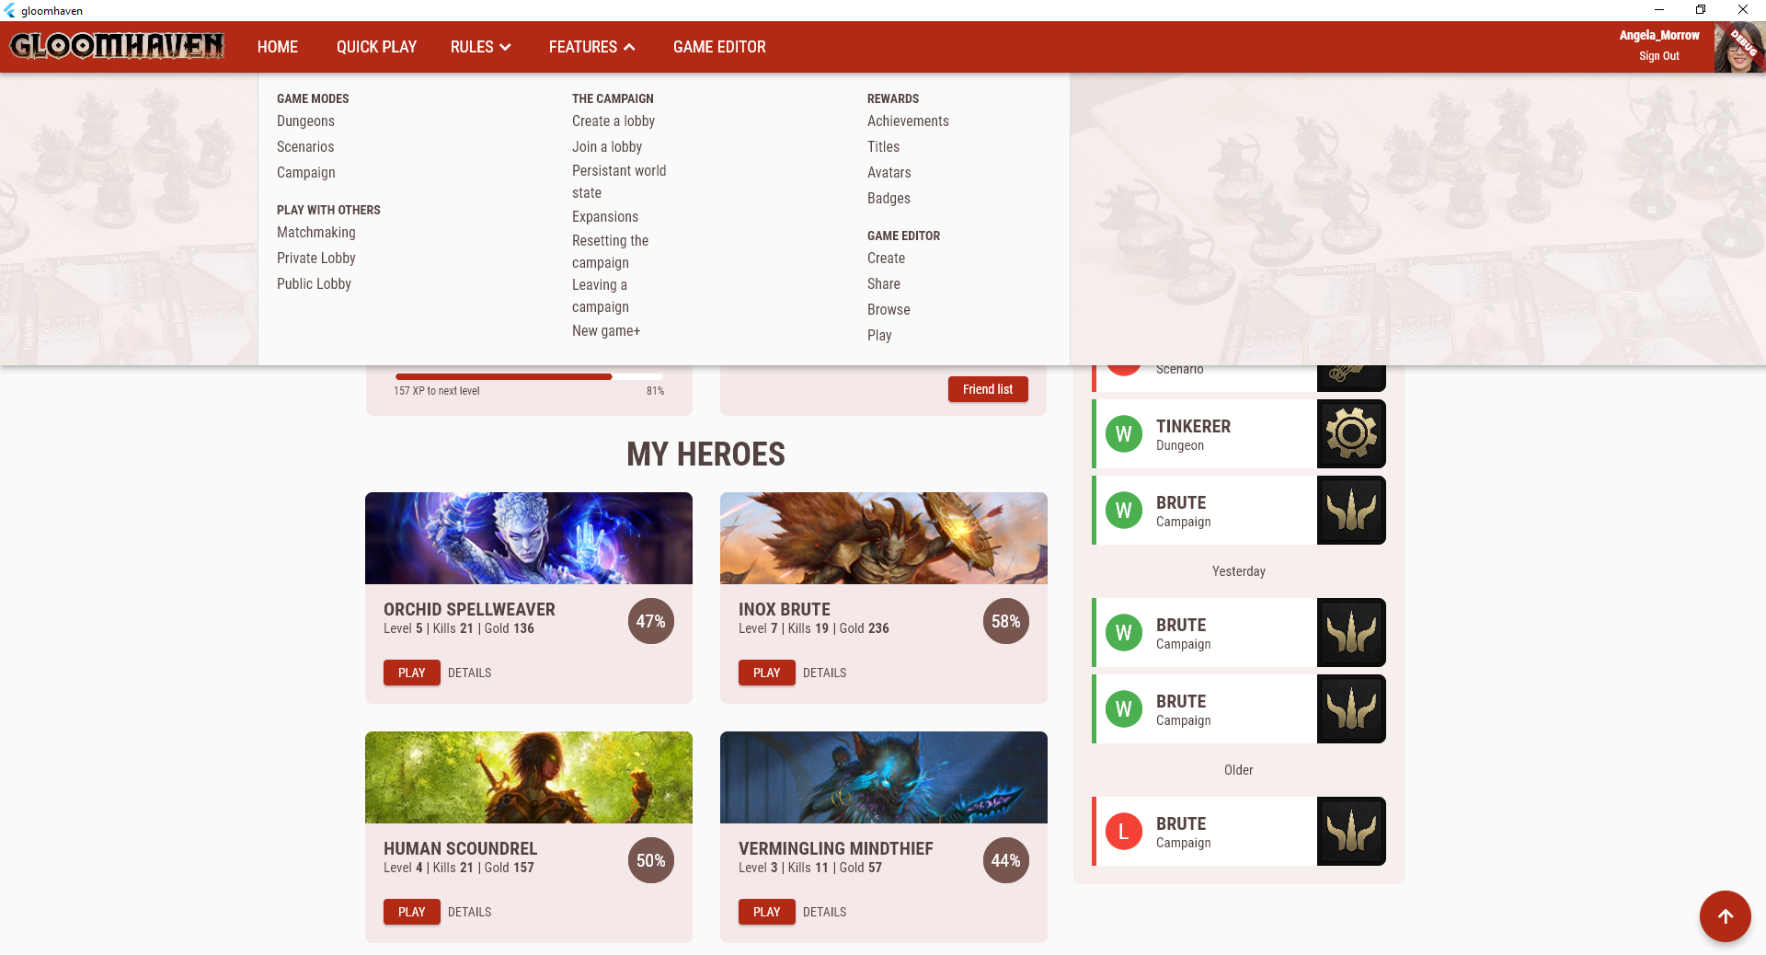Viewport: 1766px width, 955px height.
Task: Click the Human Scoundrel hero artwork
Action: pyautogui.click(x=528, y=777)
